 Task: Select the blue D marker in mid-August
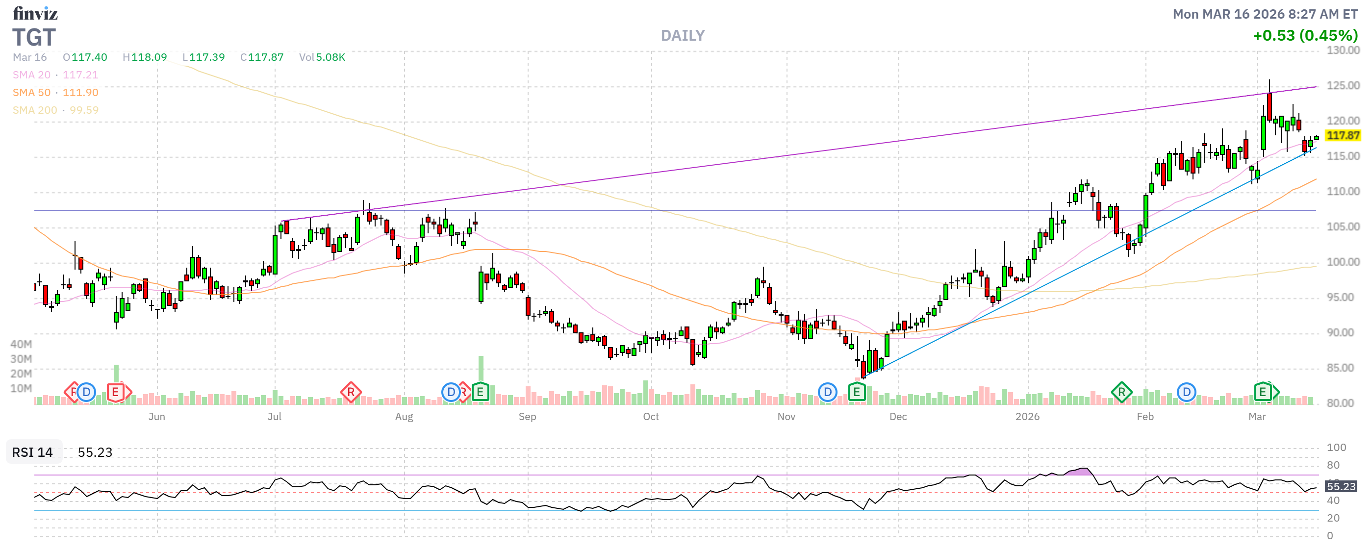[450, 393]
